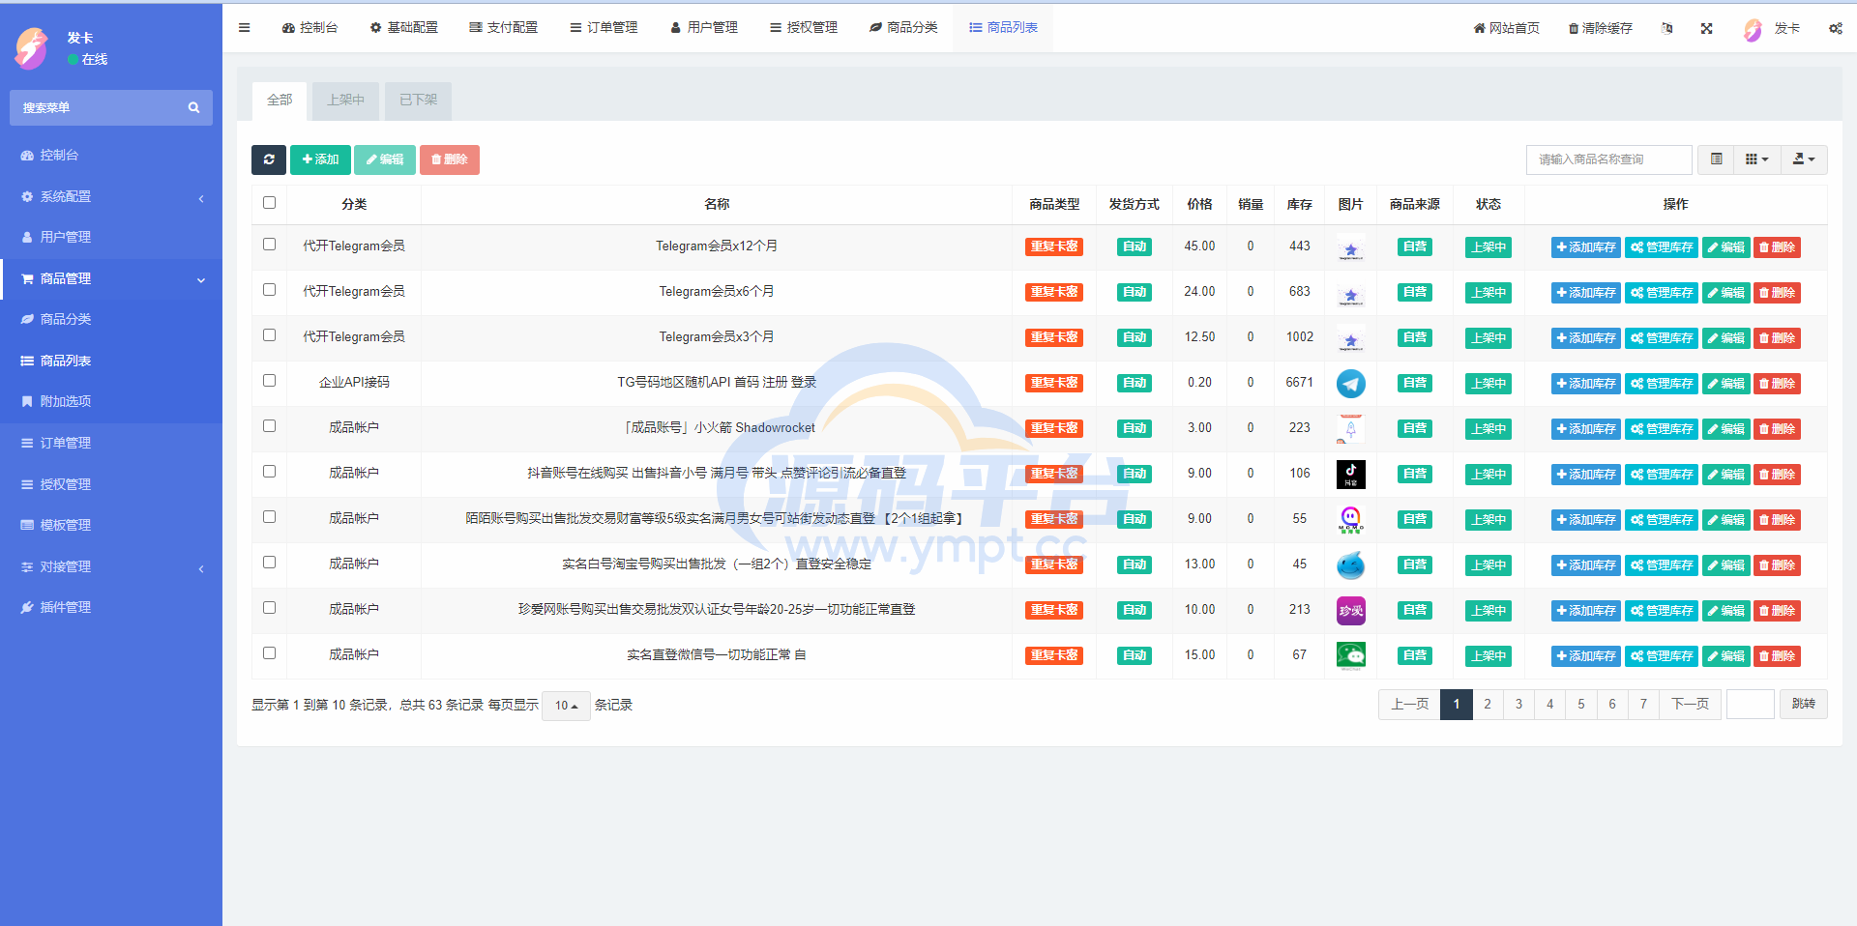Focus the product name search field

click(x=1609, y=159)
